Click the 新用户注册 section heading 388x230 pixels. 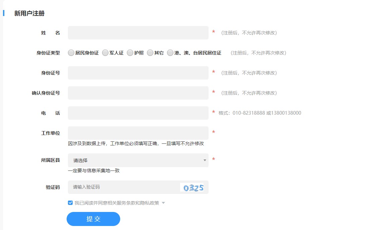pyautogui.click(x=29, y=14)
